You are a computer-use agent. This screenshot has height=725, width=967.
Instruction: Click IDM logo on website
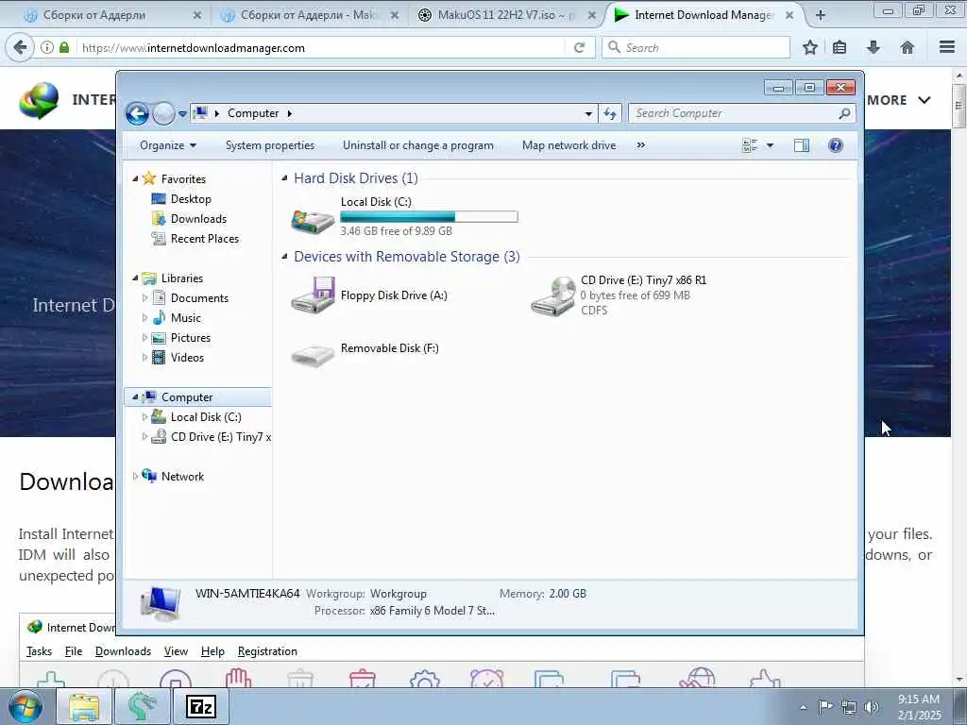39,100
